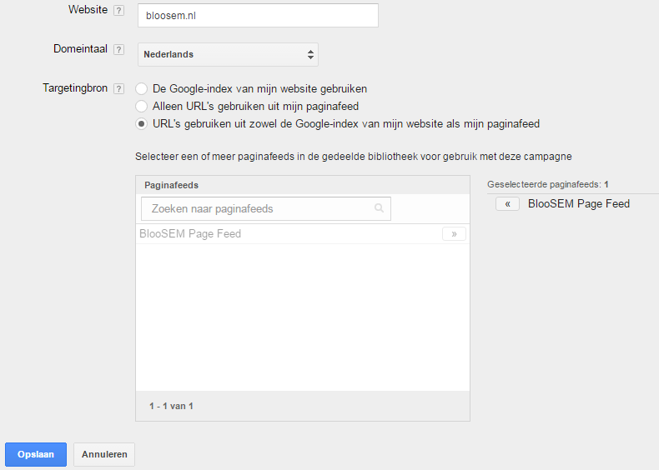Click the help icon next to Website

coord(118,11)
